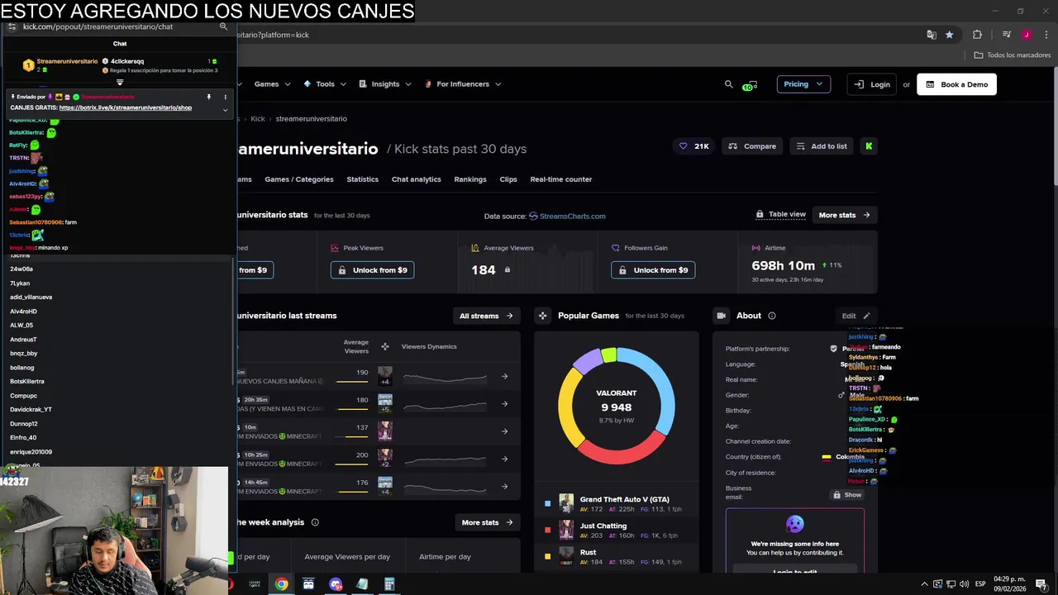
Task: Open the Pricing dropdown button
Action: pos(803,84)
